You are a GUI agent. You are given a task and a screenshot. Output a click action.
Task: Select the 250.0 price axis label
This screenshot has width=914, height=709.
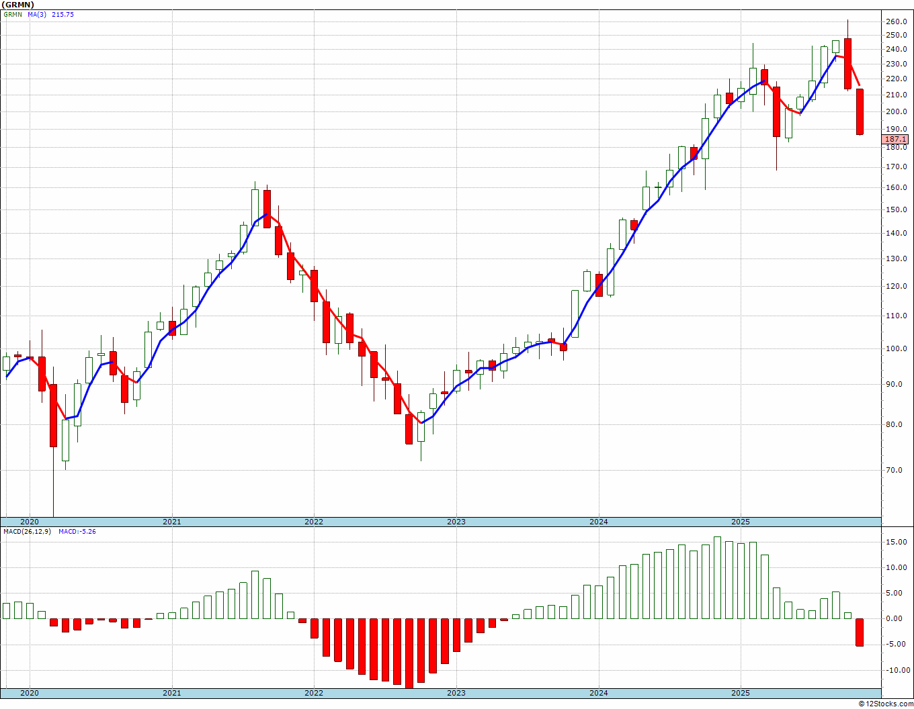897,35
